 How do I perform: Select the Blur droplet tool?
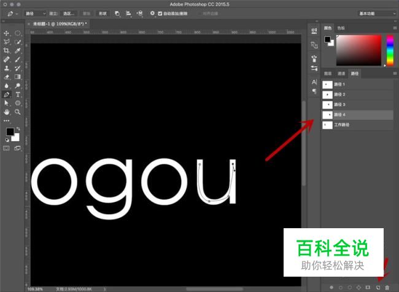(6, 86)
